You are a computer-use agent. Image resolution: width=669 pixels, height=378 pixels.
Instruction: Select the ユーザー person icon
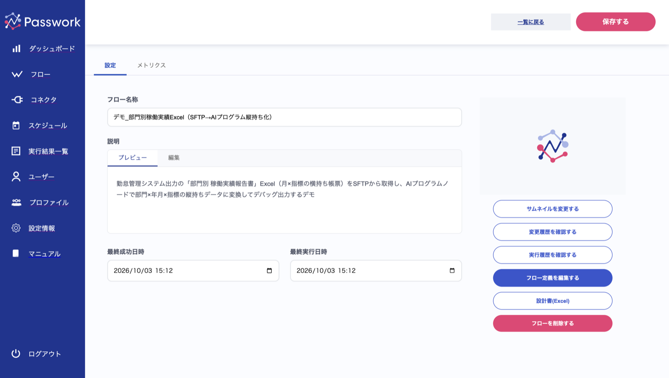click(x=16, y=176)
